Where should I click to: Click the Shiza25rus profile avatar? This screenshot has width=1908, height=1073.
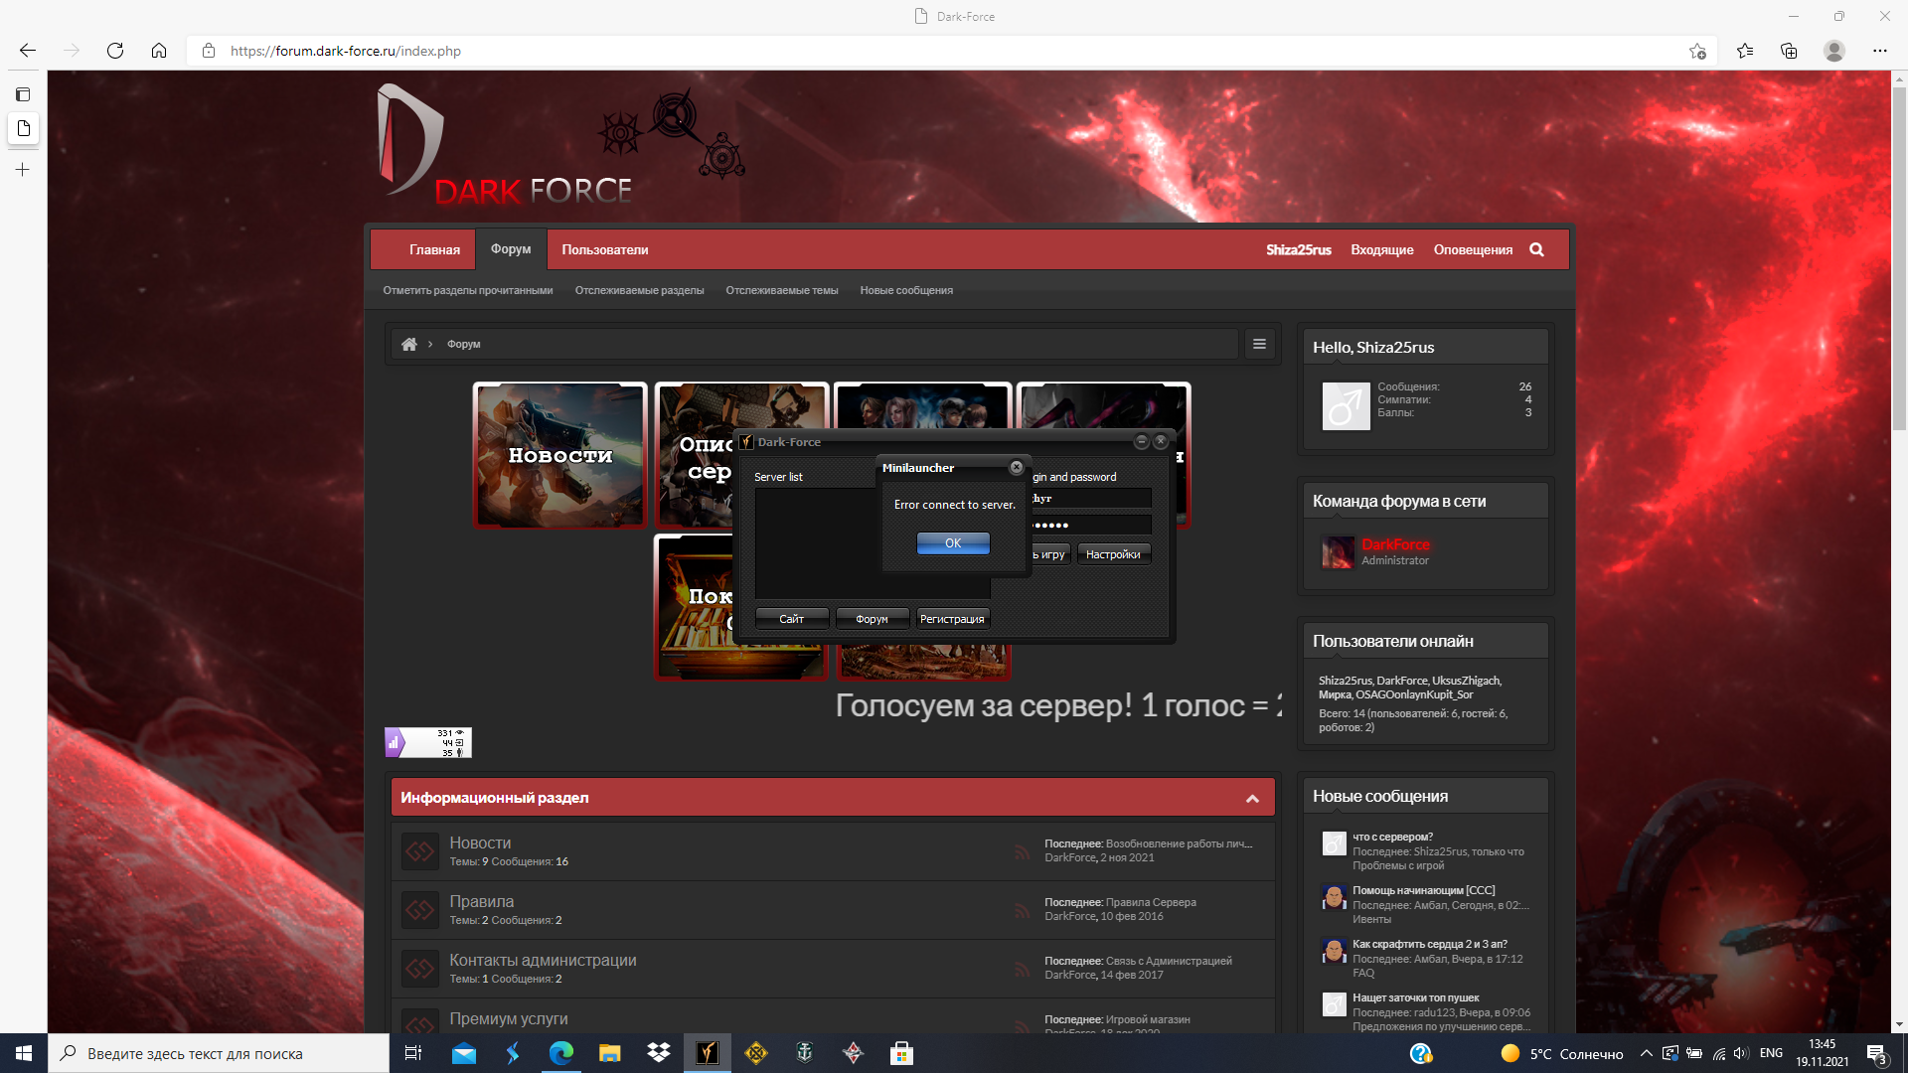point(1346,406)
